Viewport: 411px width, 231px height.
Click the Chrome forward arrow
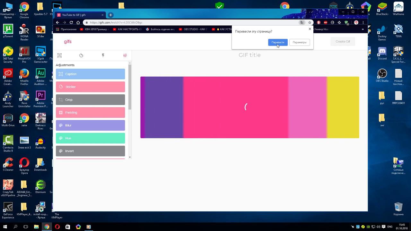[x=64, y=22]
